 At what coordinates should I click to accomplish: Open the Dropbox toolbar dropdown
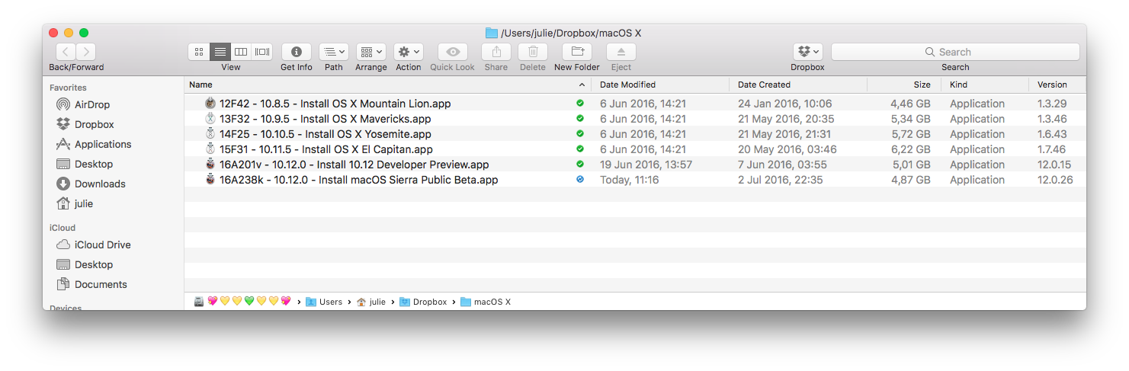[x=808, y=52]
